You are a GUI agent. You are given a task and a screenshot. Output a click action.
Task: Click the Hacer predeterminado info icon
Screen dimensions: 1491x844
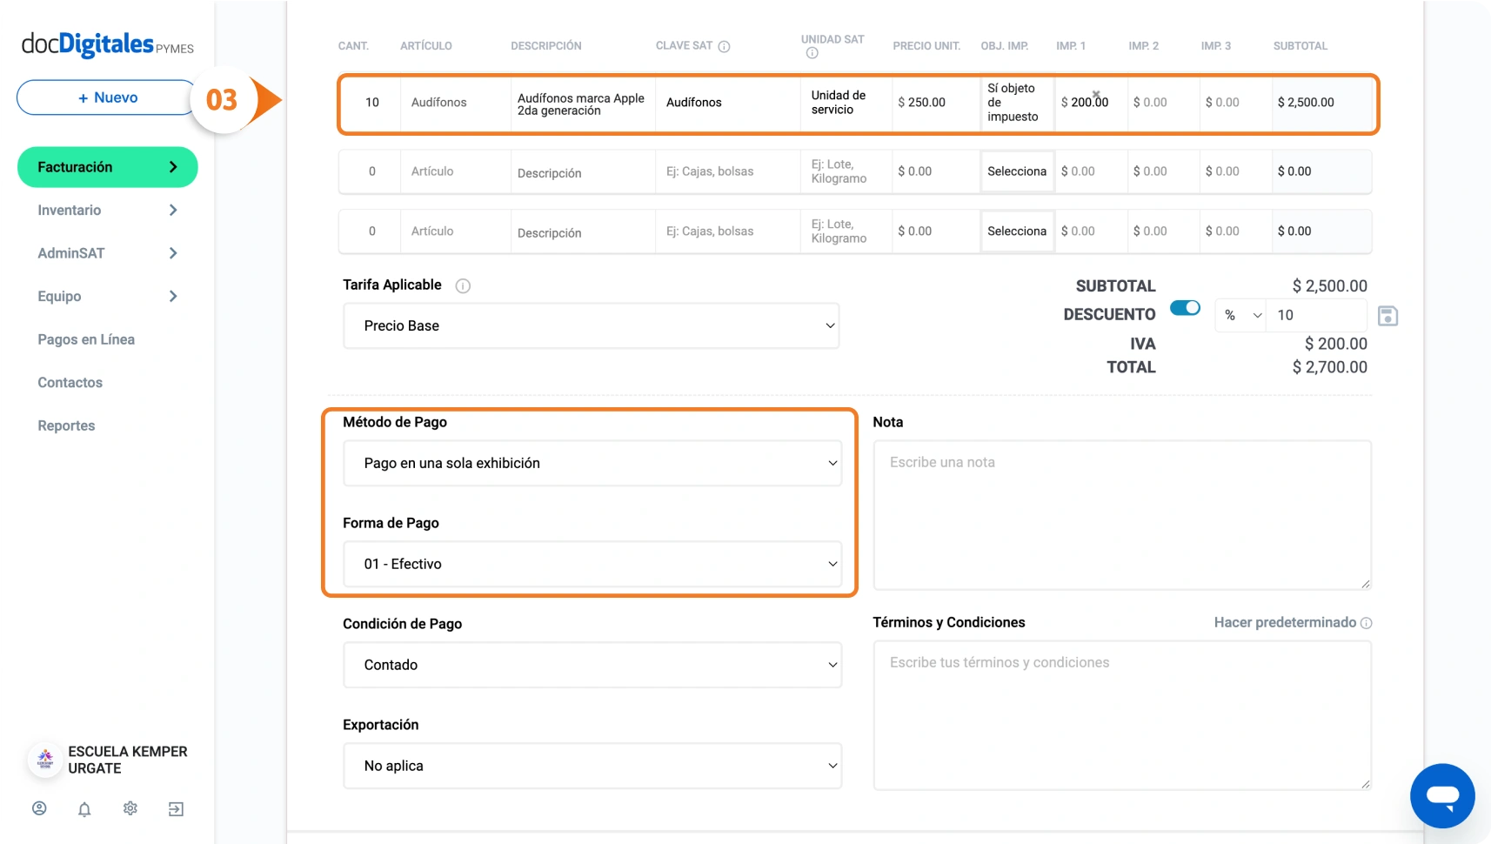1367,623
